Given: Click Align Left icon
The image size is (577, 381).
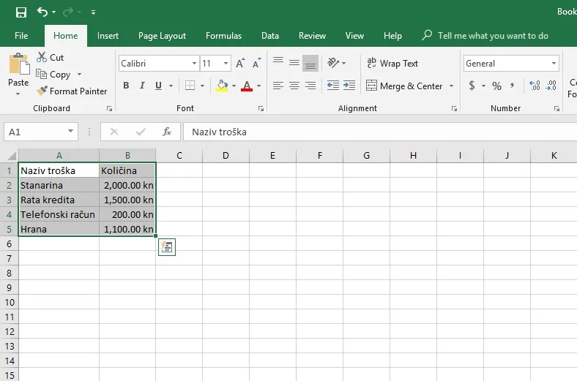Looking at the screenshot, I should tap(278, 86).
